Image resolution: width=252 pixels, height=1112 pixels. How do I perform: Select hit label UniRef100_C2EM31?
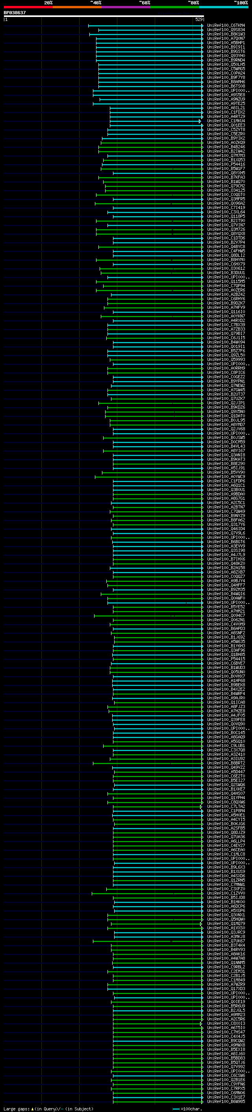pos(226,971)
